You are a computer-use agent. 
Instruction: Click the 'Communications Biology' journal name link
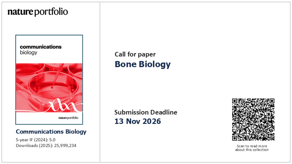(x=51, y=132)
